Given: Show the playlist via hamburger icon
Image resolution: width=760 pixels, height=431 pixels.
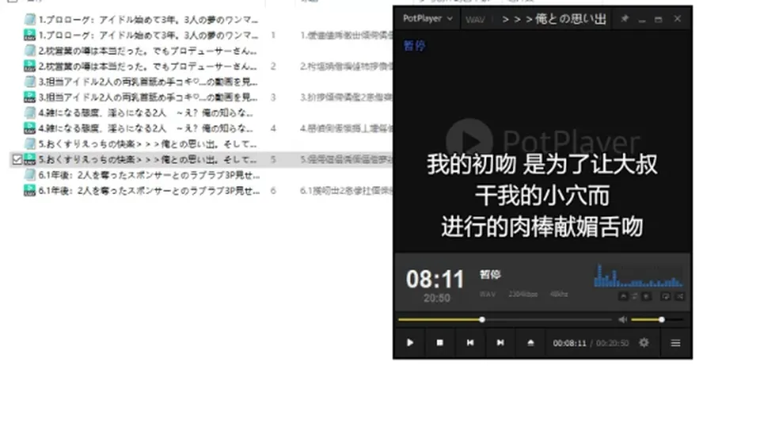Looking at the screenshot, I should [x=675, y=343].
